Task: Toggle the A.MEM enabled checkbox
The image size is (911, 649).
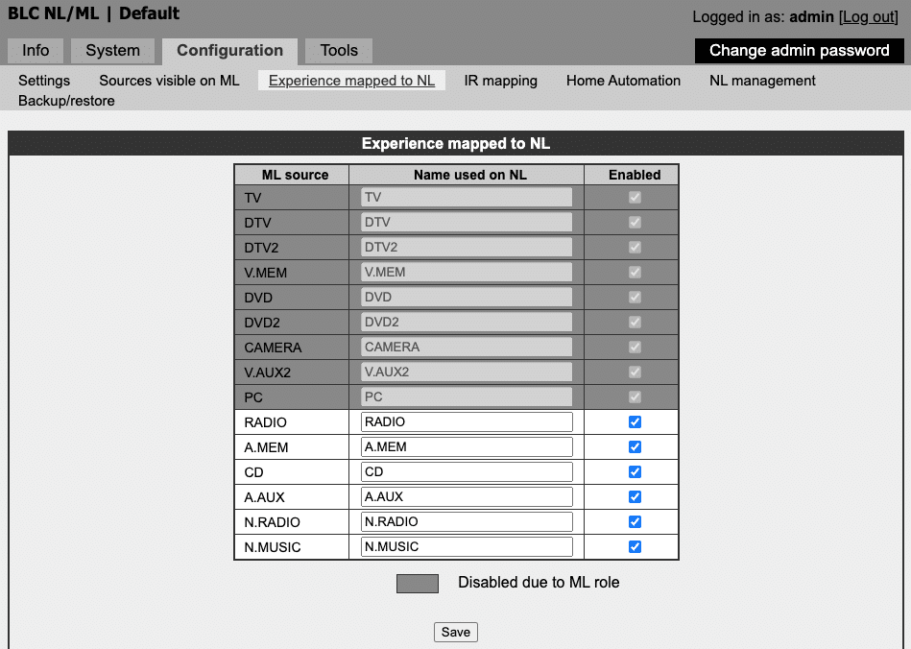Action: coord(635,446)
